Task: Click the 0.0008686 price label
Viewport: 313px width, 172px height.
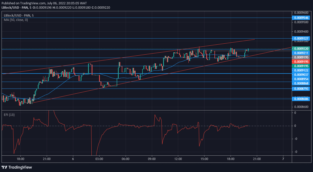Action: (301, 99)
